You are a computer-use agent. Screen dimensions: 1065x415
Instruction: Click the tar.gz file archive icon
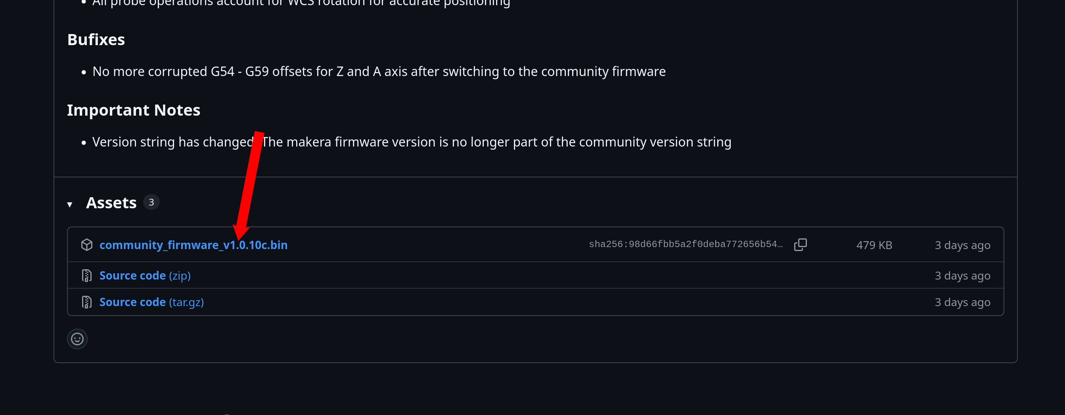87,302
